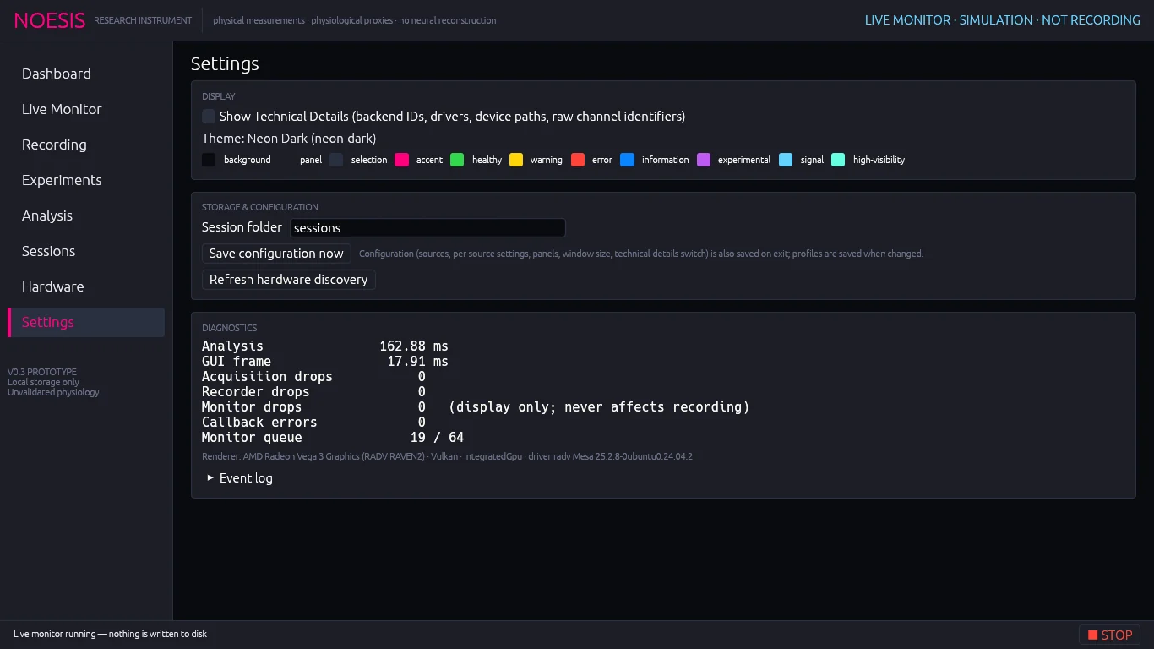The height and width of the screenshot is (649, 1154).
Task: Click the selection color swatch
Action: click(x=336, y=160)
